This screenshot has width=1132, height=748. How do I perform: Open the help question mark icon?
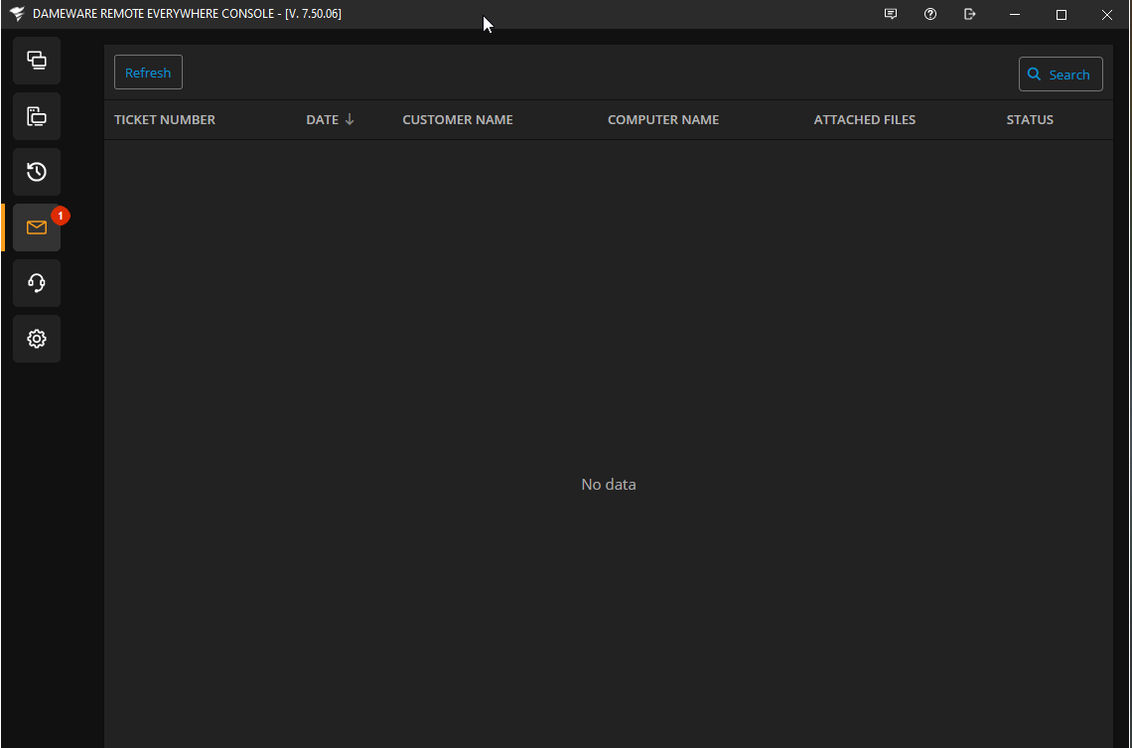point(930,14)
